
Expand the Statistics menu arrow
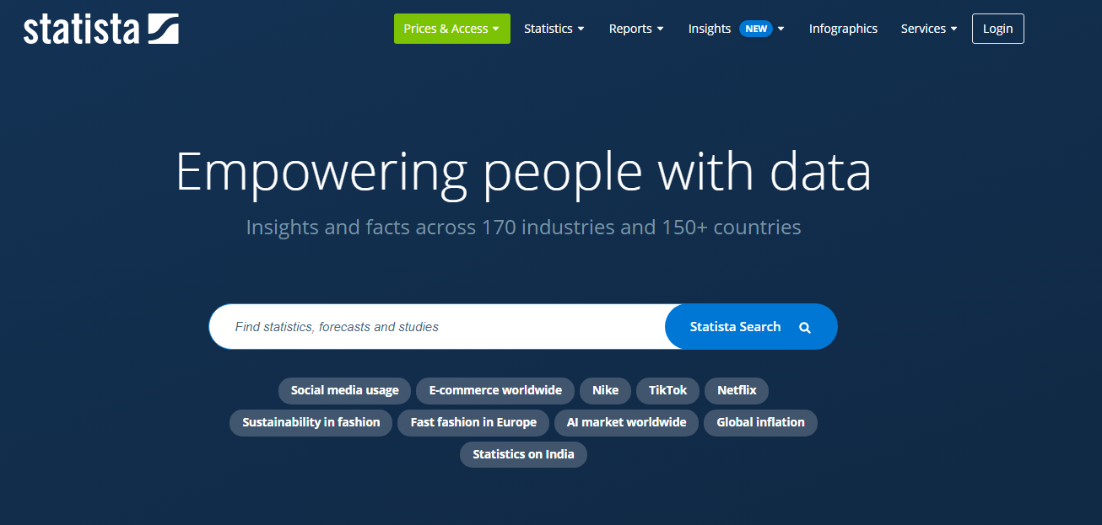tap(581, 29)
